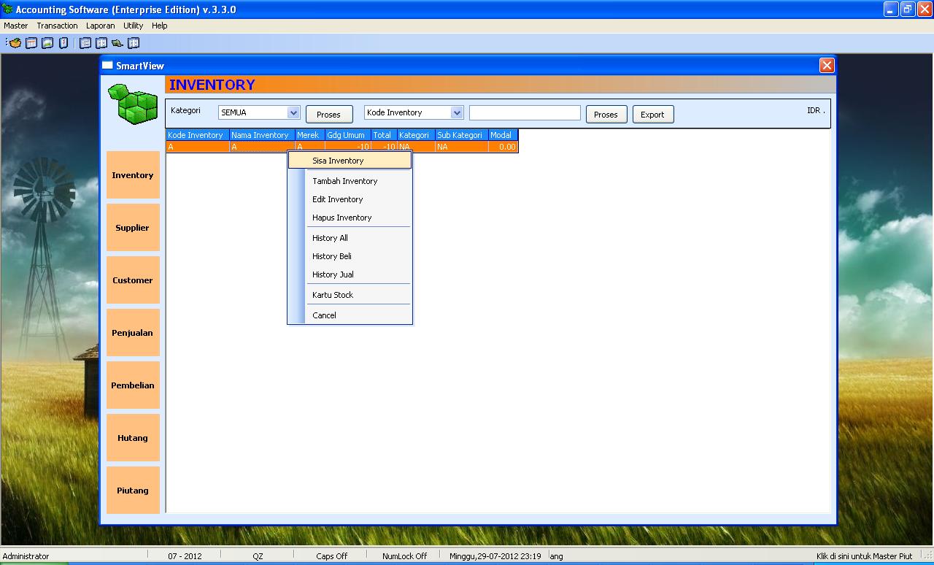Expand the Kode Inventory search dropdown
This screenshot has width=934, height=565.
(457, 112)
